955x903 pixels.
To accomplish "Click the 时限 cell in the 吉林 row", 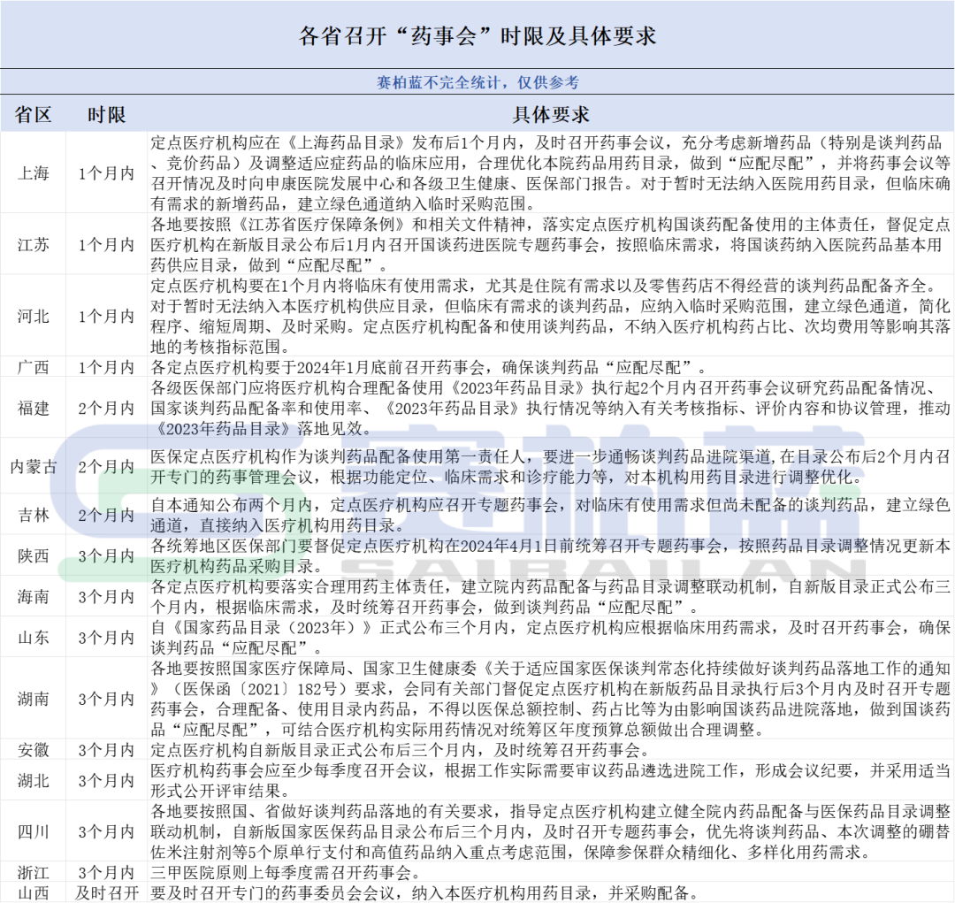I will [107, 515].
